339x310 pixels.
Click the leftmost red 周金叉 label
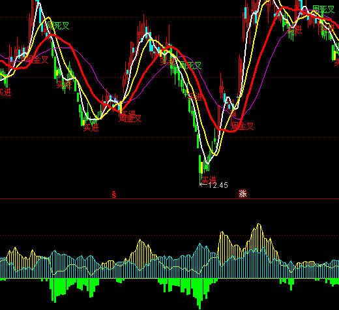37,59
